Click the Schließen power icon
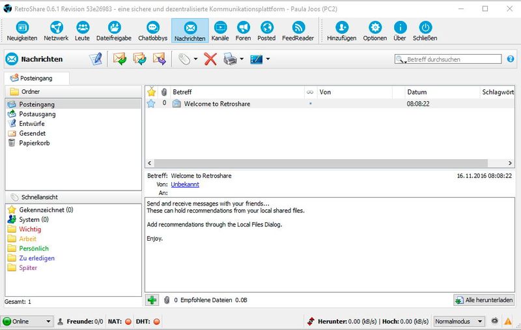This screenshot has width=521, height=330. (x=425, y=27)
